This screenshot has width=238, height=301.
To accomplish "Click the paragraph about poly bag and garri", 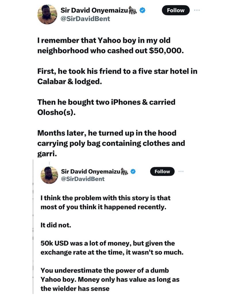I will tap(111, 143).
